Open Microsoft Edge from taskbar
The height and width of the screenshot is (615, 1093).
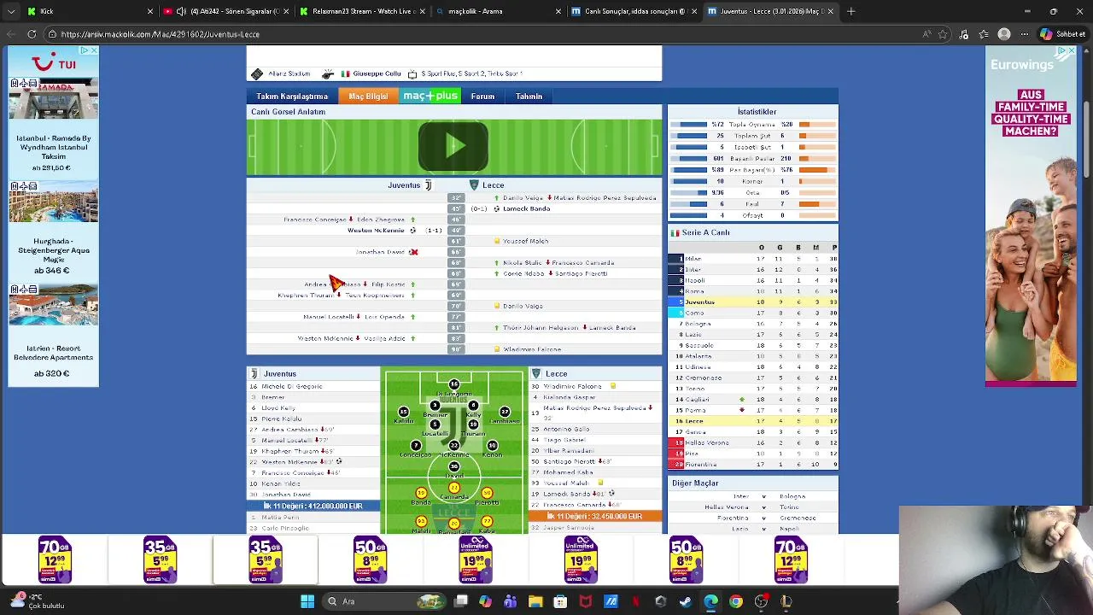click(x=710, y=601)
